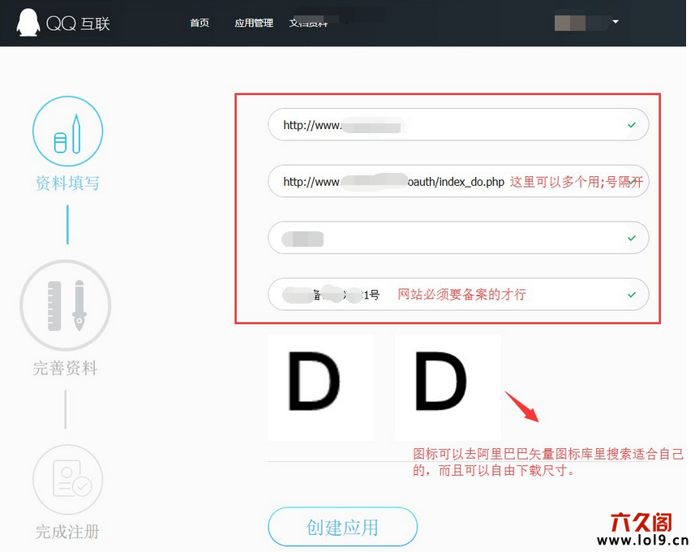695x552 pixels.
Task: Click the 完成注册 document check icon
Action: tap(67, 480)
